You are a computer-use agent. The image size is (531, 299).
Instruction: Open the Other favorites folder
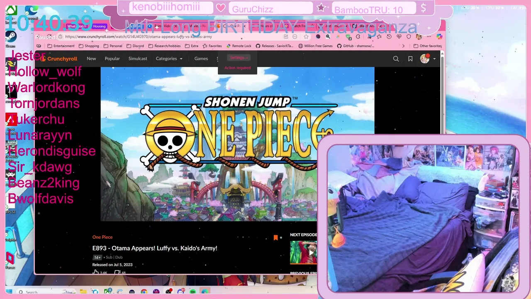427,46
